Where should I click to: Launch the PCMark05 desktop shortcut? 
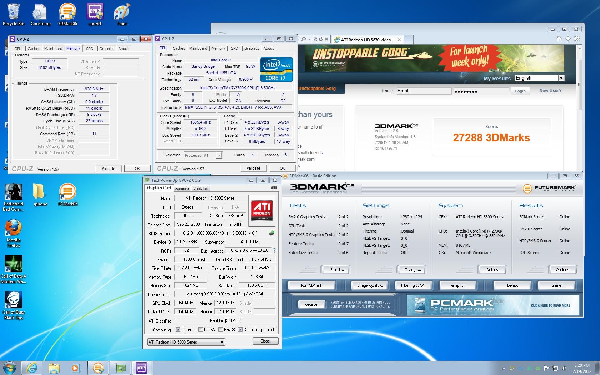[x=67, y=195]
